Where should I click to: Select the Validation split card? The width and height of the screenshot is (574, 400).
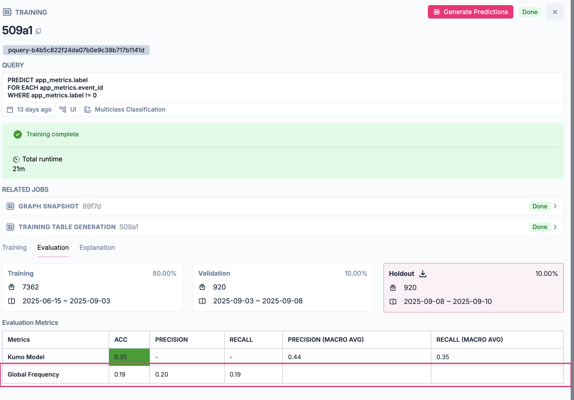point(283,287)
